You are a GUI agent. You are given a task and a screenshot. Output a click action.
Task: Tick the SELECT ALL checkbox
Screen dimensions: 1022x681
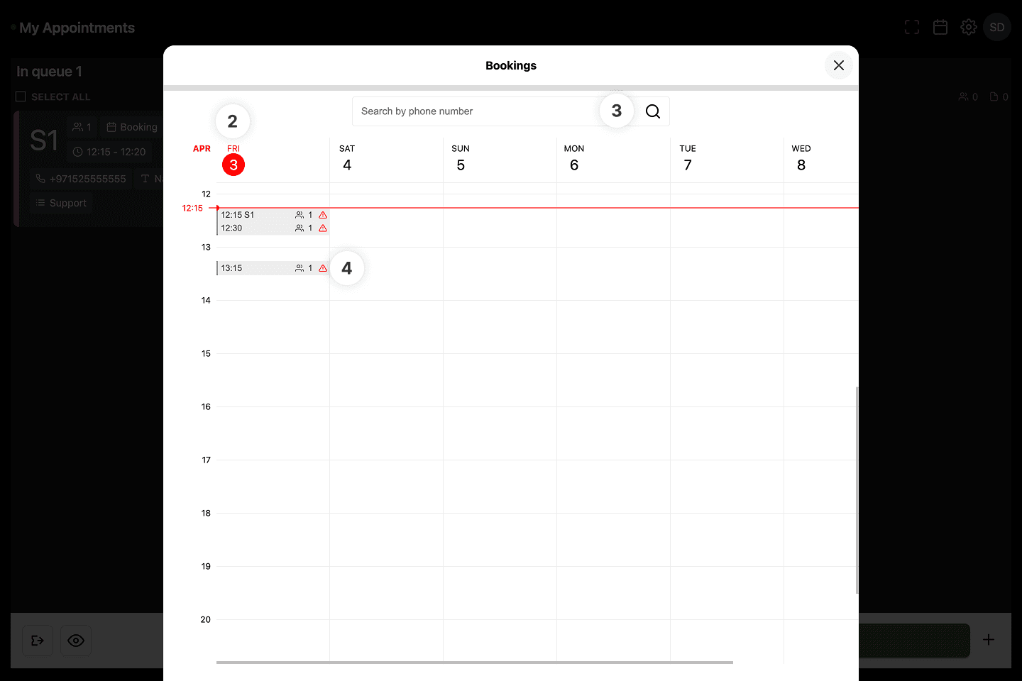(21, 96)
